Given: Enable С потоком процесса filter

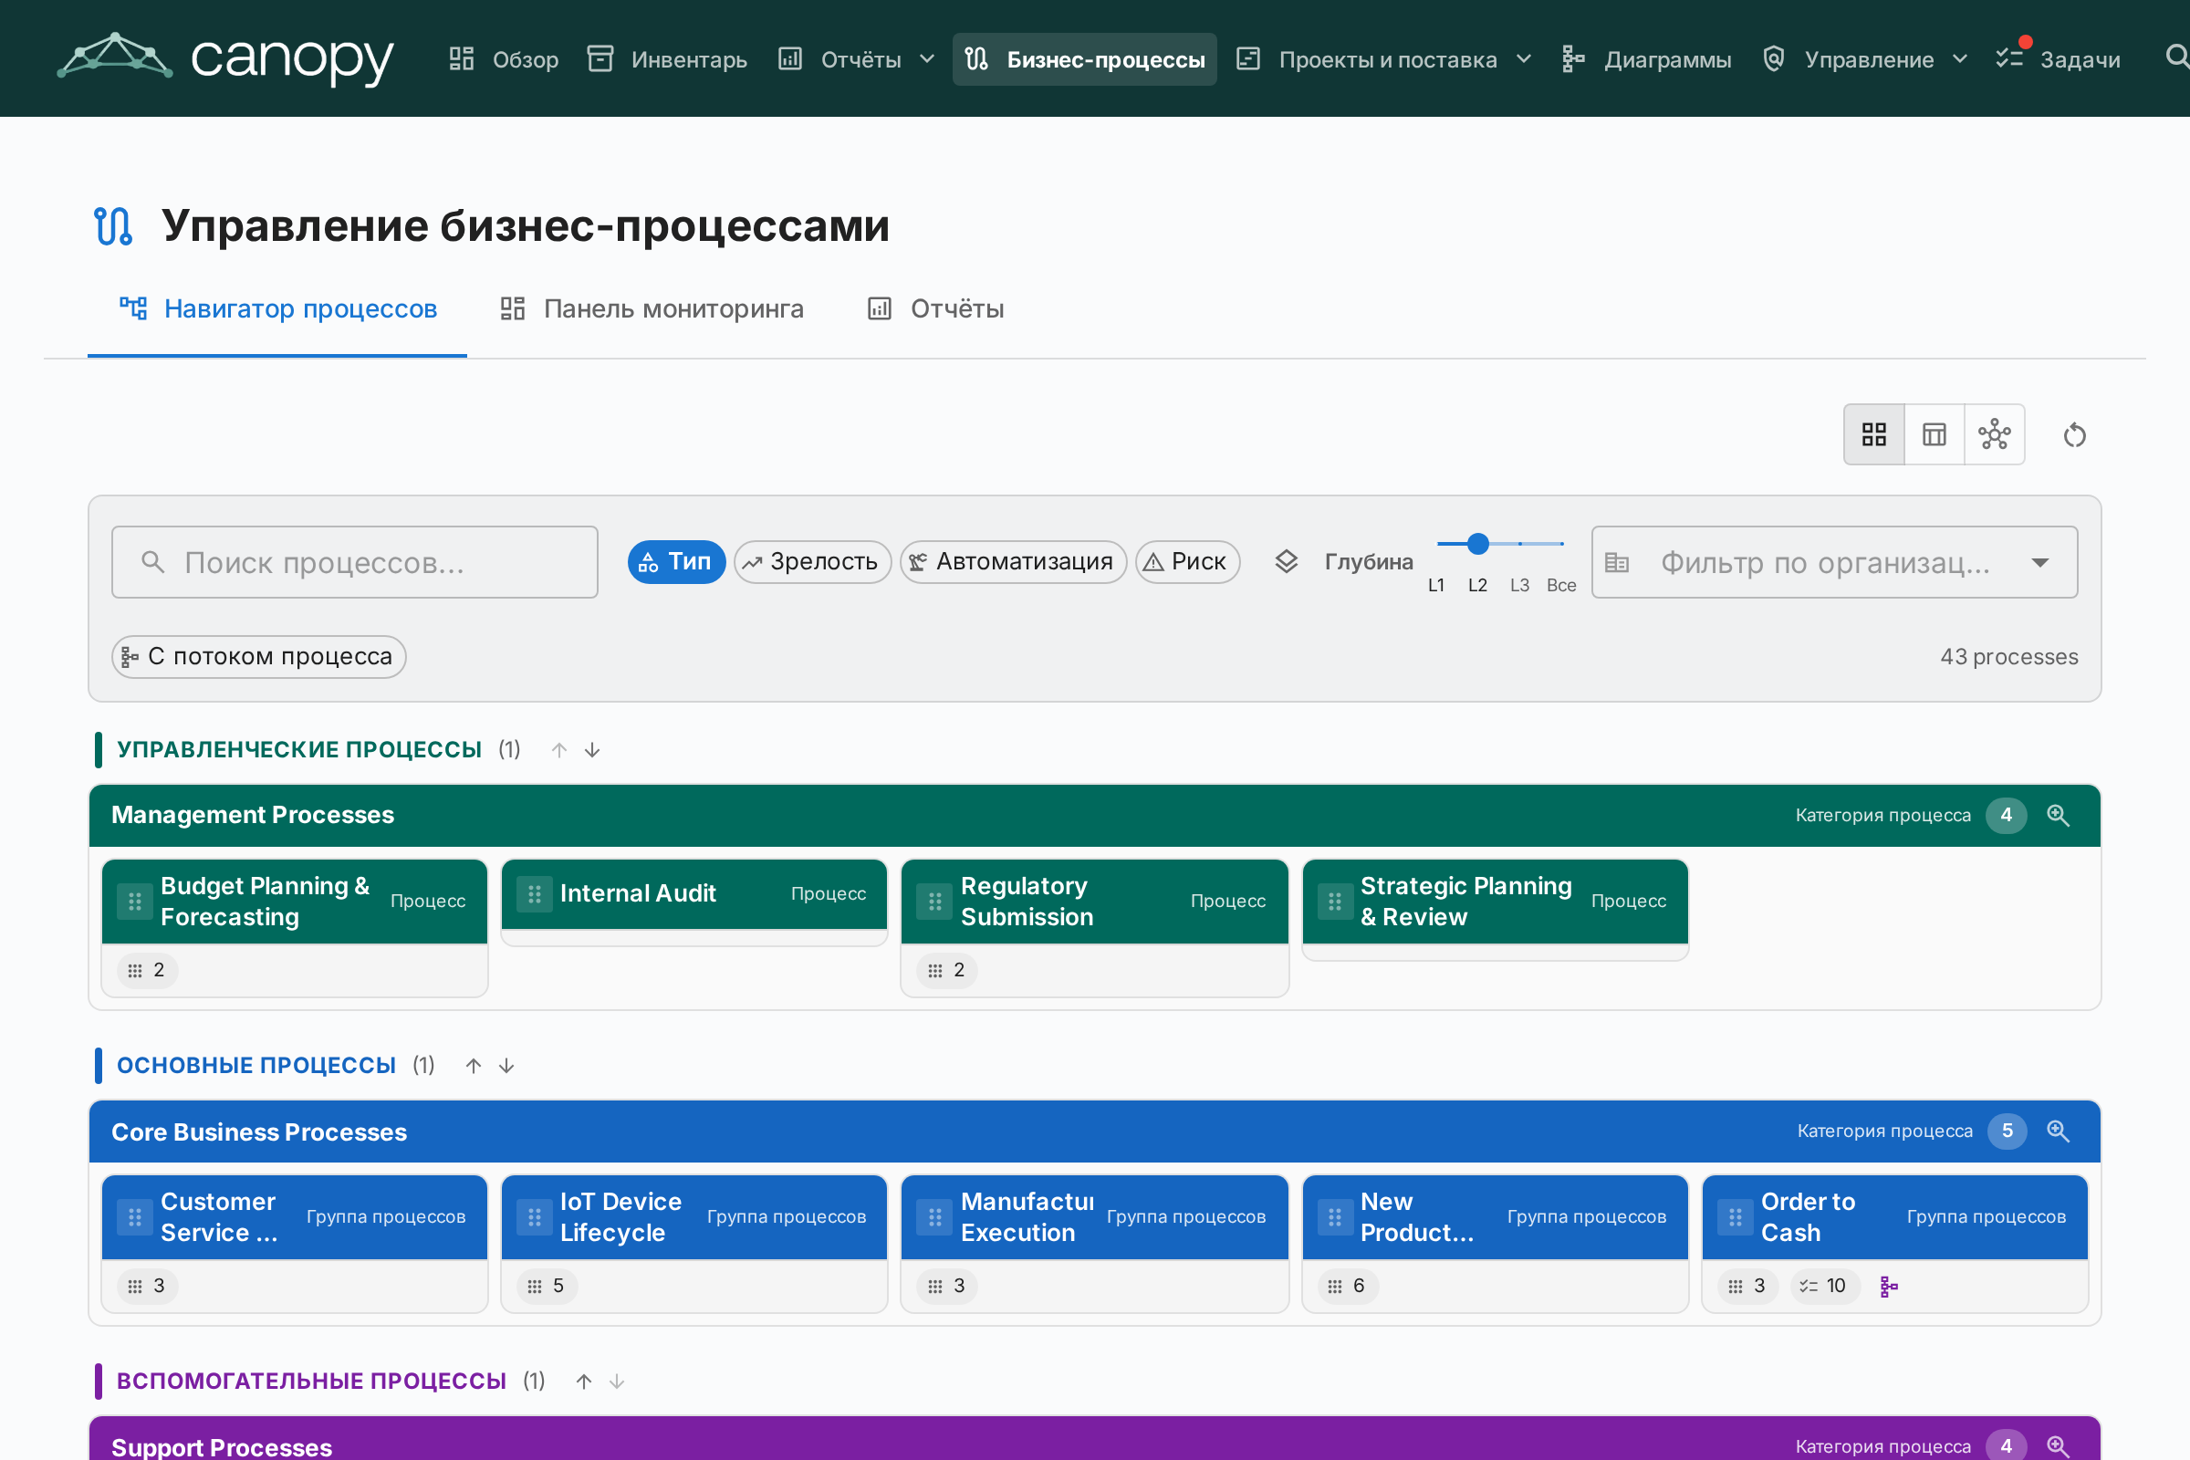Looking at the screenshot, I should (x=259, y=656).
